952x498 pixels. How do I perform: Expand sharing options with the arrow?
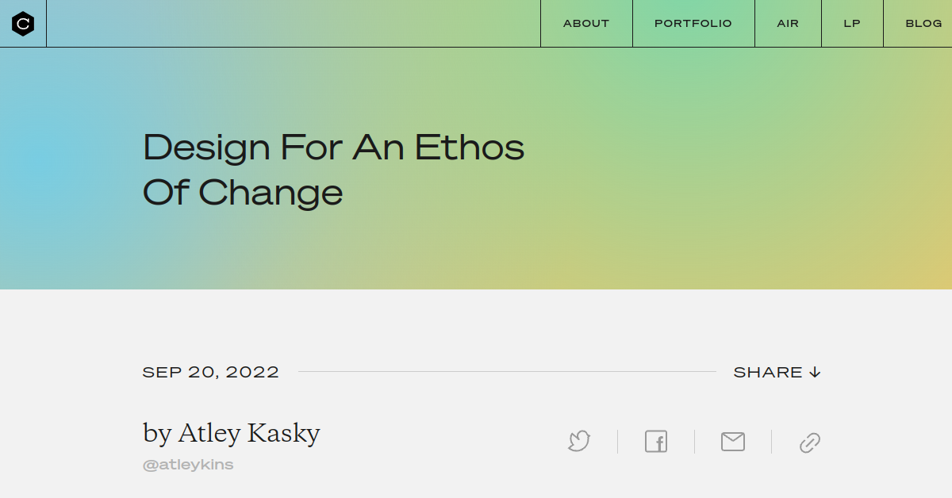816,371
